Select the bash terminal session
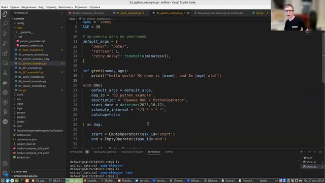Viewport: 325px width, 183px height. (x=309, y=158)
